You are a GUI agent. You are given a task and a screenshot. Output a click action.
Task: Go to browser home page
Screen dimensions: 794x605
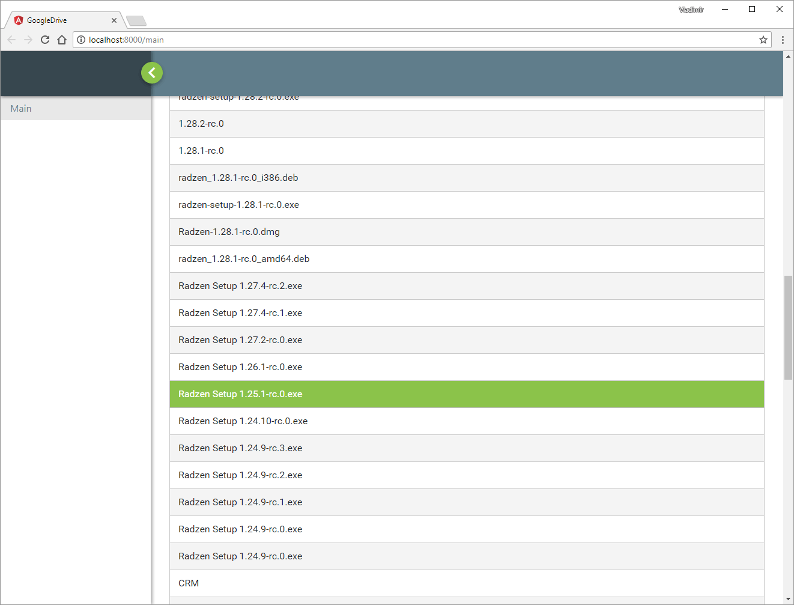click(x=62, y=40)
